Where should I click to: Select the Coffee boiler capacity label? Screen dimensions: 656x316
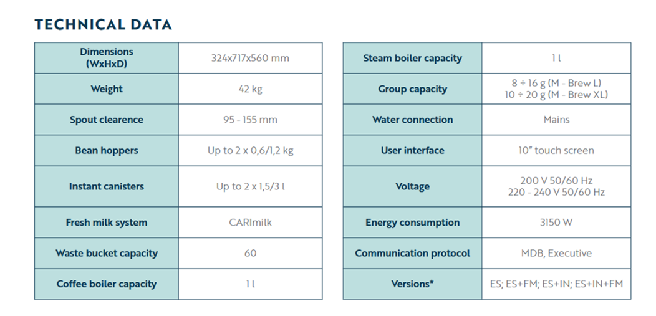107,284
